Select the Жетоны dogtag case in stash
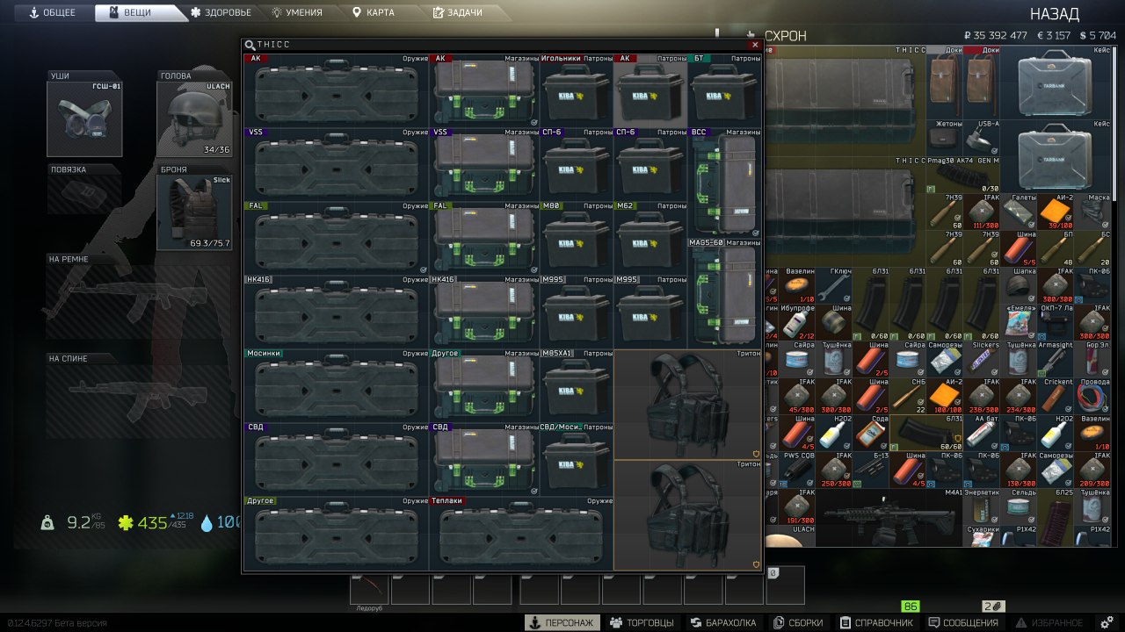The image size is (1125, 632). click(x=945, y=138)
